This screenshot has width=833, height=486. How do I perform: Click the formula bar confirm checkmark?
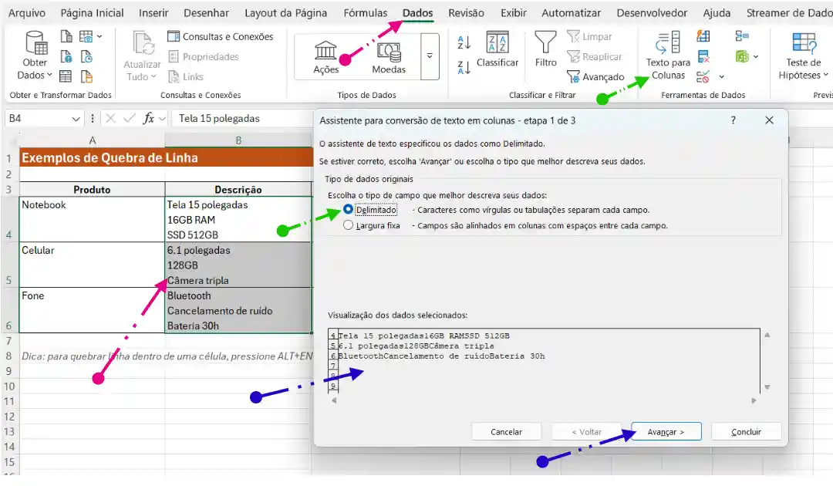click(129, 119)
